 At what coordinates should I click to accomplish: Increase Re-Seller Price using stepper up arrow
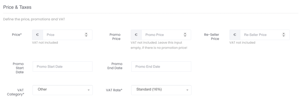(x=283, y=34)
